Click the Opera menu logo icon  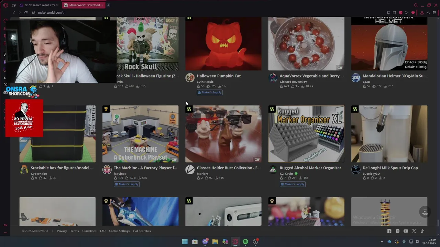(x=5, y=5)
